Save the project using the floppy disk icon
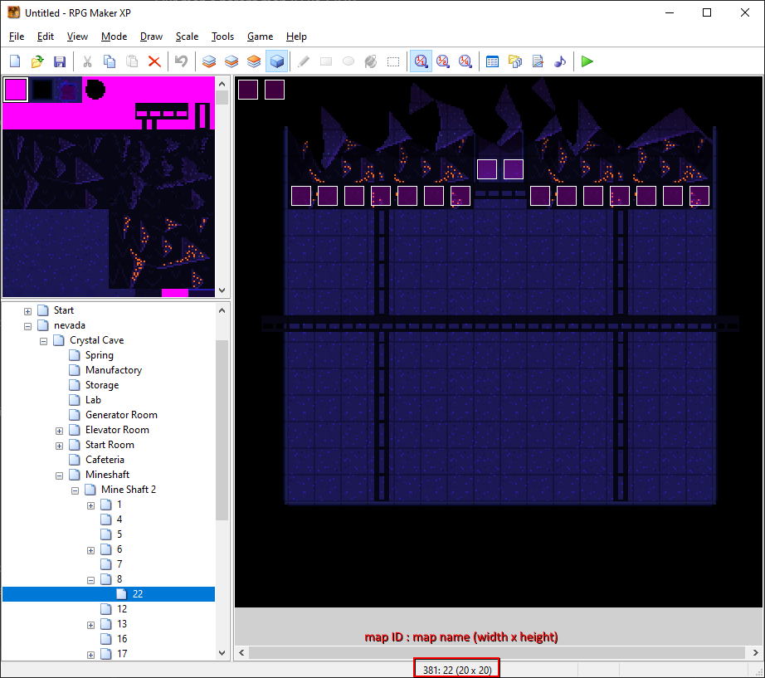Viewport: 765px width, 678px height. click(x=60, y=61)
